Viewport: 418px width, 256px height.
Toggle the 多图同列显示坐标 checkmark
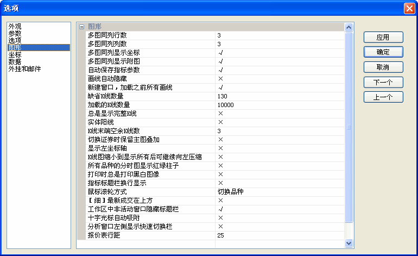(x=221, y=53)
